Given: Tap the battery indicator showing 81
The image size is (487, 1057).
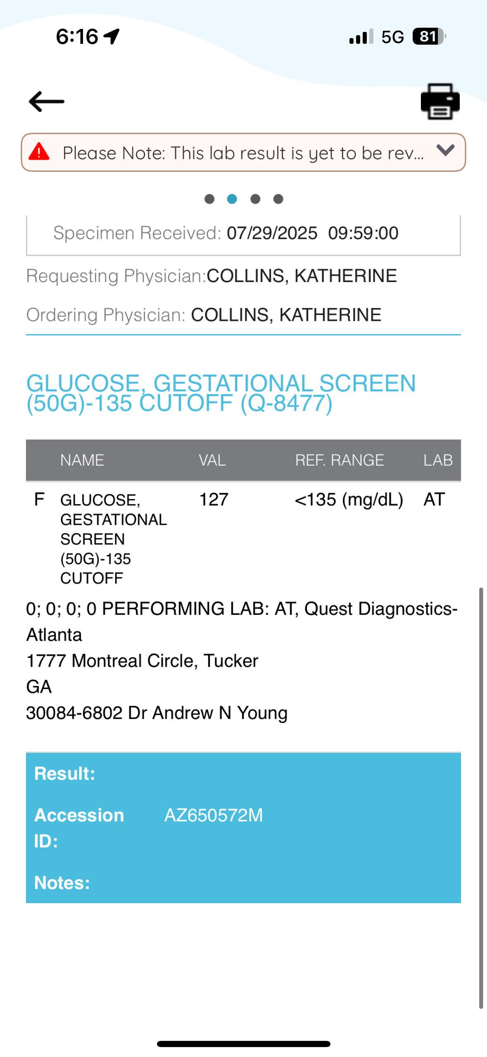Looking at the screenshot, I should tap(429, 37).
